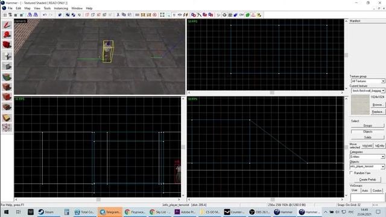This screenshot has width=386, height=217.
Task: Open Total Commander from the taskbar
Action: [84, 212]
